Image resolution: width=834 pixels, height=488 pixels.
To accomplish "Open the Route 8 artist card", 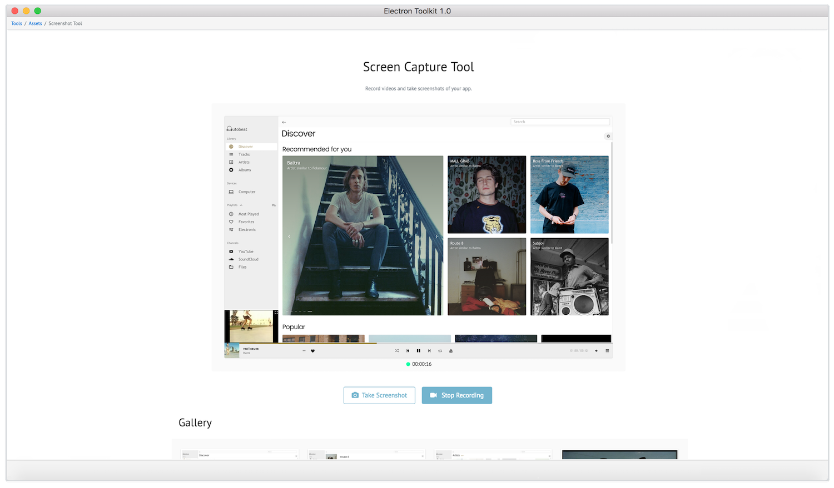I will pos(487,276).
